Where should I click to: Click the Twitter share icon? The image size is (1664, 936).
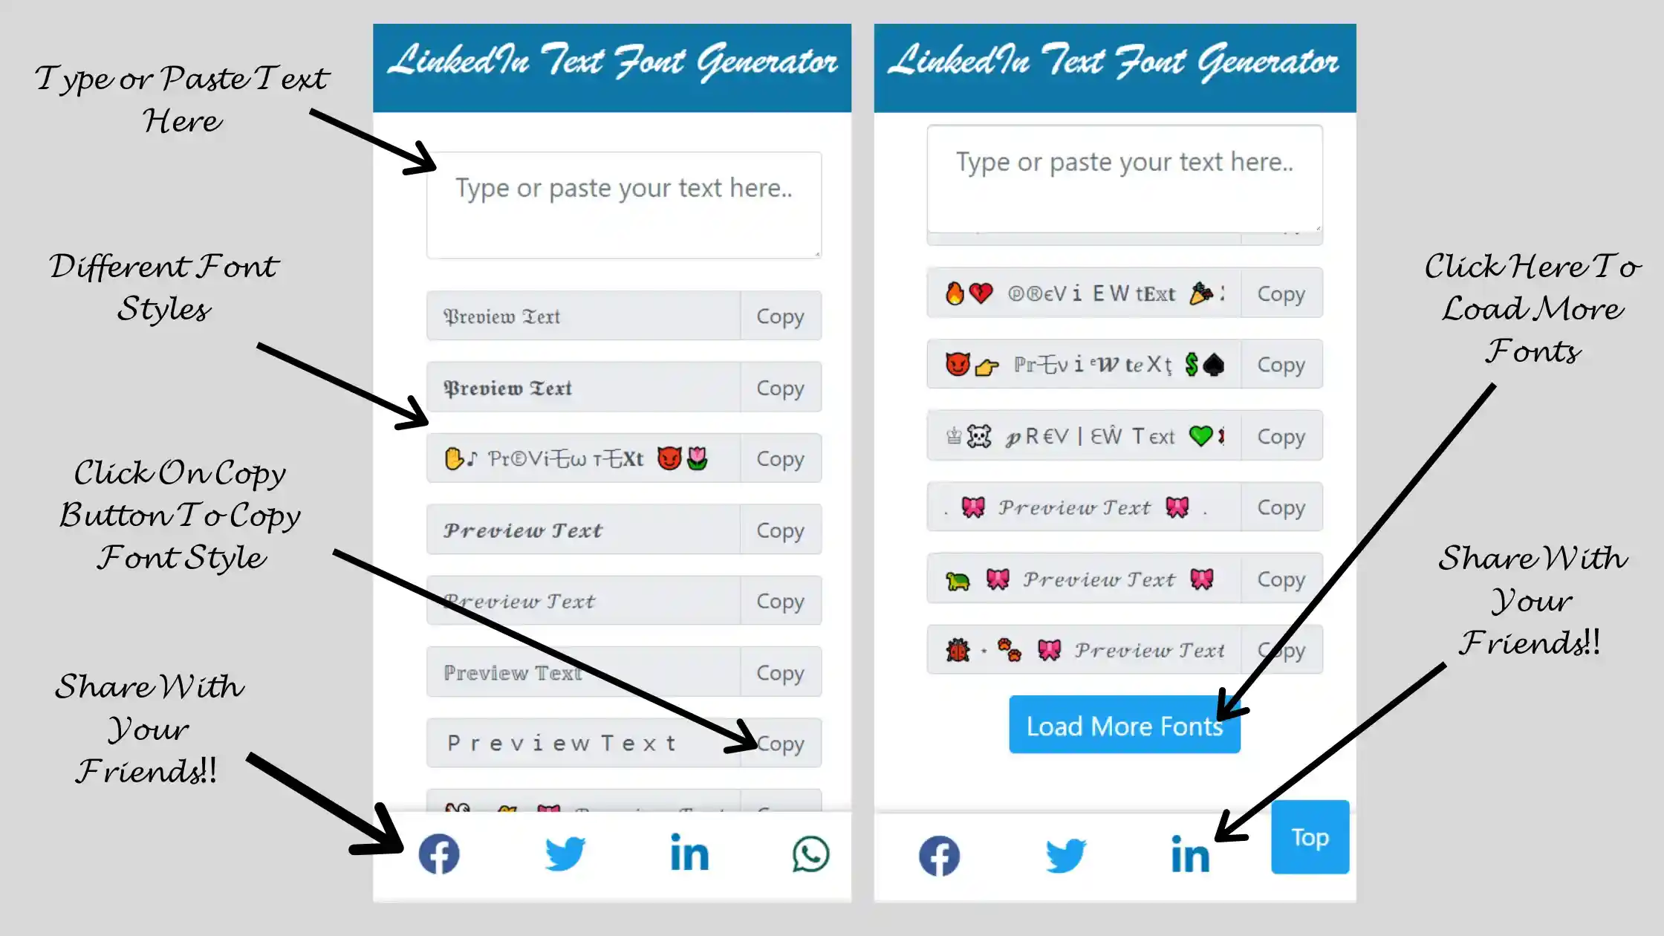pyautogui.click(x=565, y=855)
